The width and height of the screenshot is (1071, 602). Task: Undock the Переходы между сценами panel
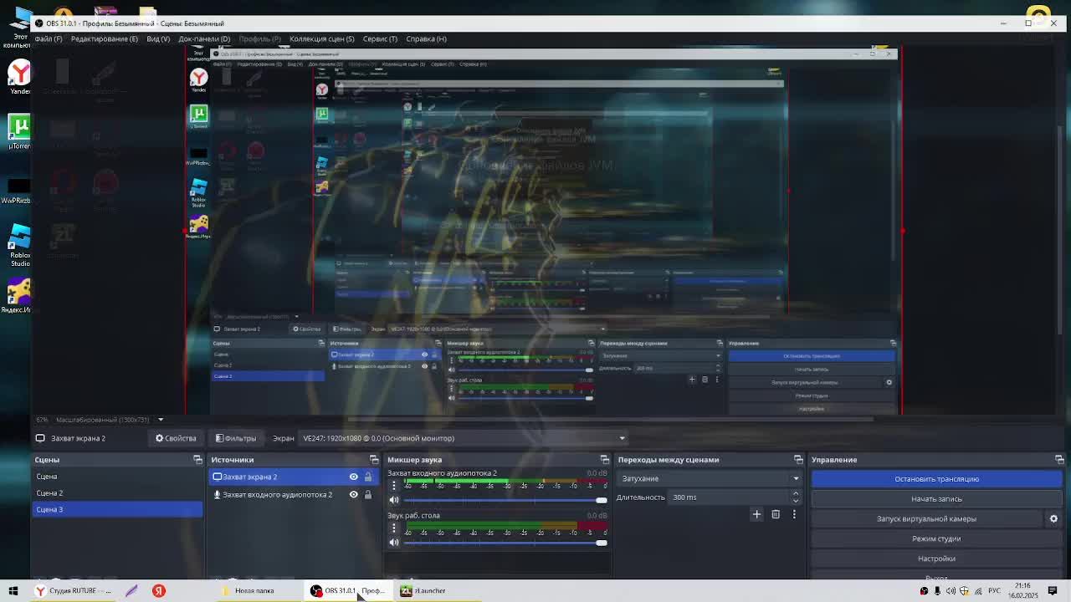798,460
